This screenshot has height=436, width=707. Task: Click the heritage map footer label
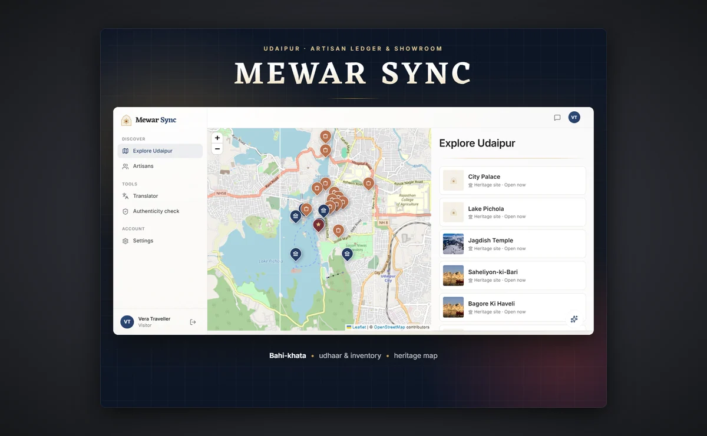click(x=416, y=355)
